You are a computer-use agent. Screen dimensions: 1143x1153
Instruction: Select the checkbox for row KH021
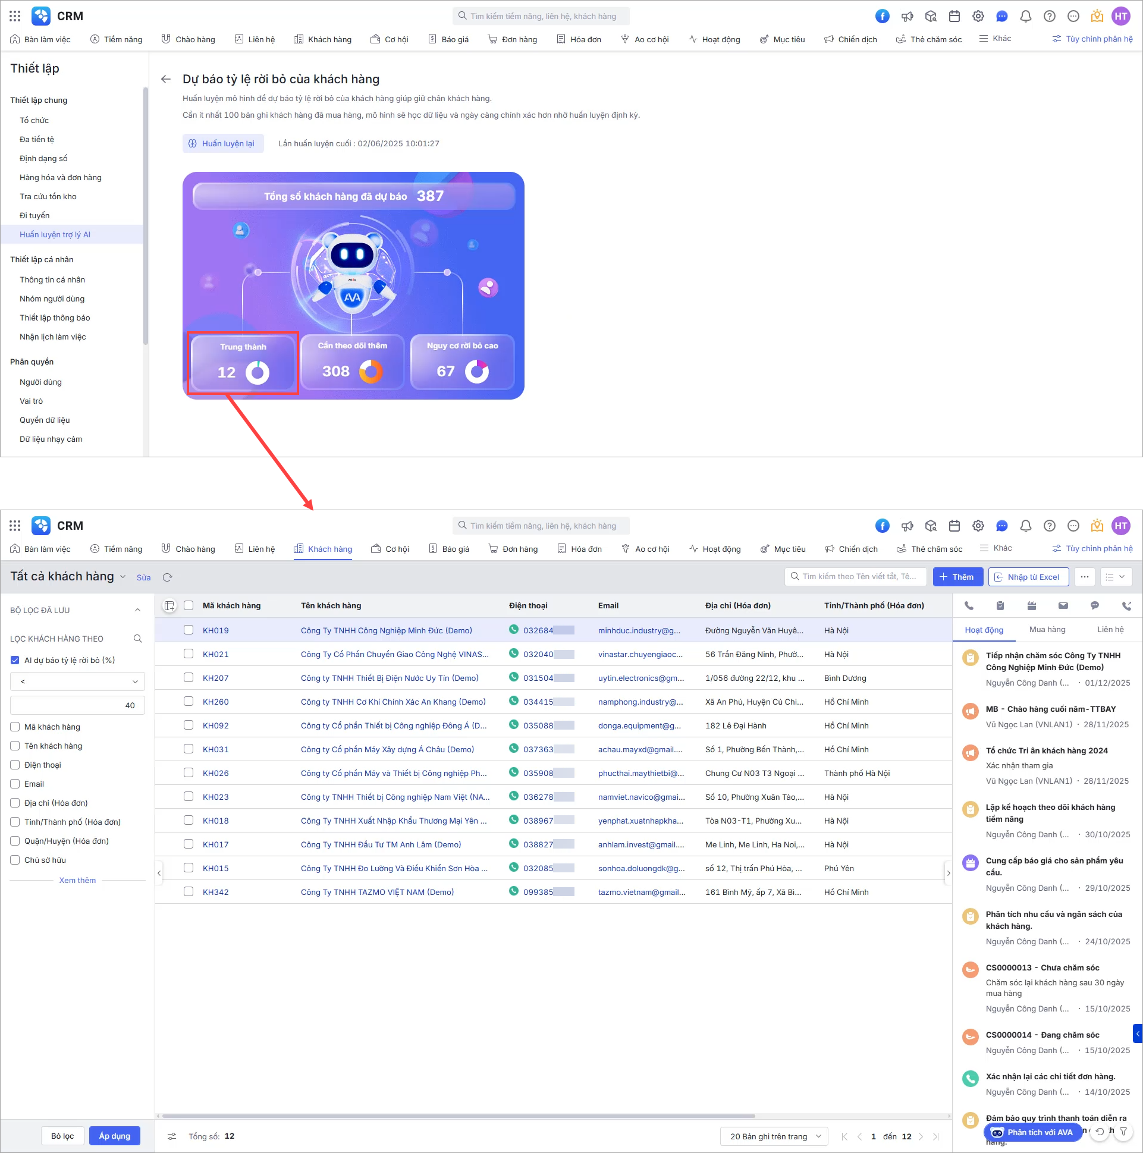click(189, 654)
